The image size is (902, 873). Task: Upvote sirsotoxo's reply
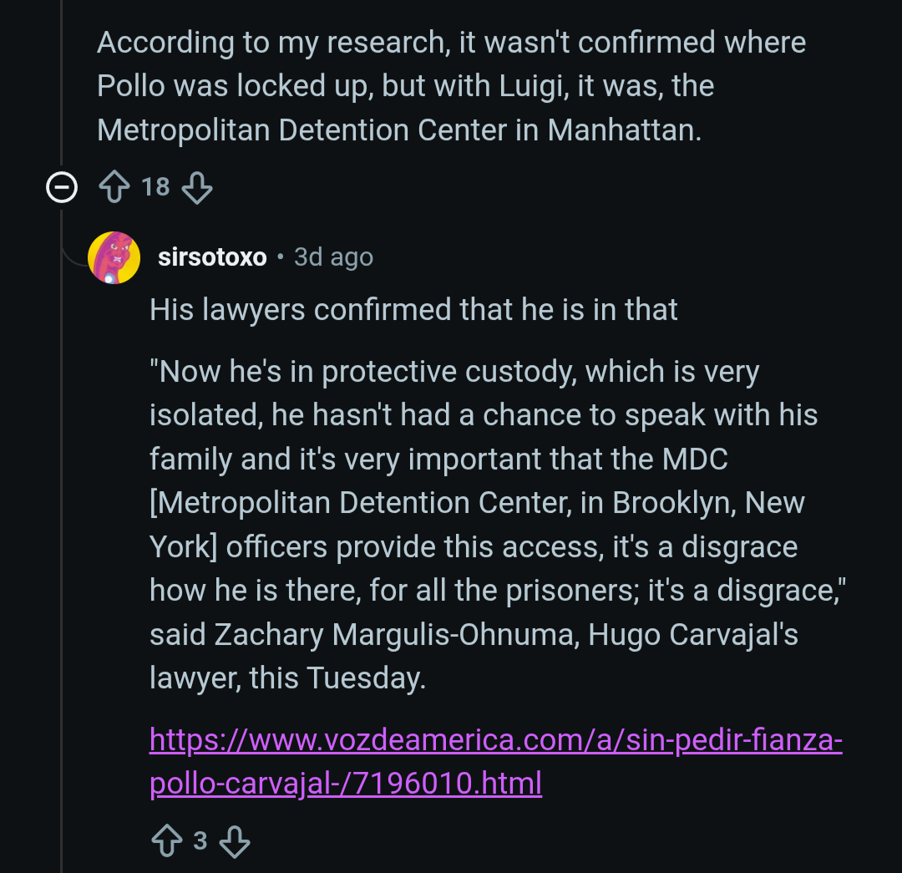point(165,841)
